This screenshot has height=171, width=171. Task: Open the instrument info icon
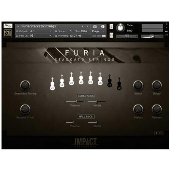(x=103, y=27)
